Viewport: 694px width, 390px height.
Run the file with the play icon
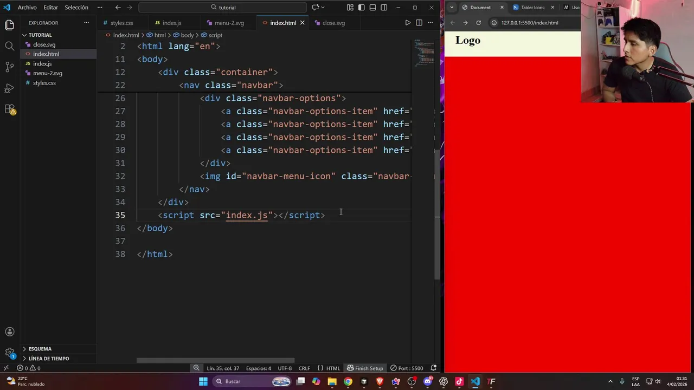tap(408, 23)
